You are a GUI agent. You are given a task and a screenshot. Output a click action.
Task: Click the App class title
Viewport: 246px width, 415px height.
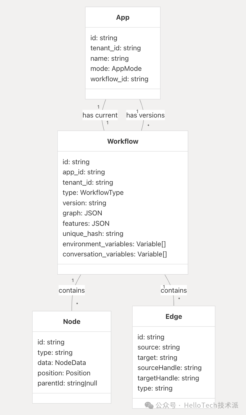point(123,17)
